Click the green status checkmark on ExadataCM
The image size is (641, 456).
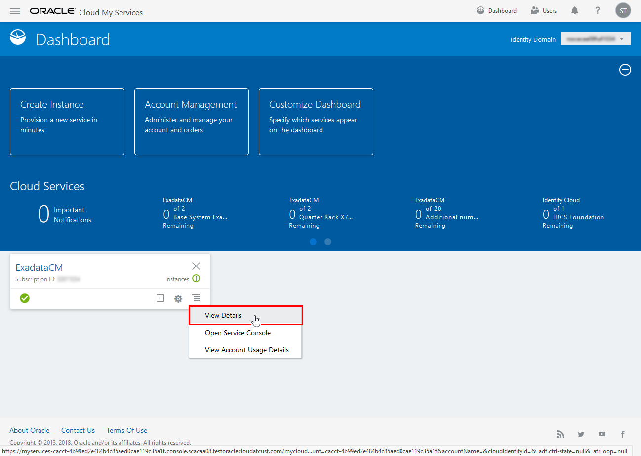(25, 298)
